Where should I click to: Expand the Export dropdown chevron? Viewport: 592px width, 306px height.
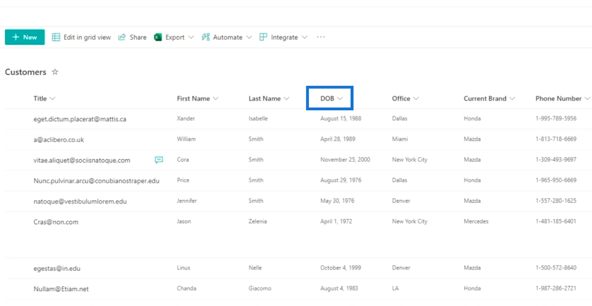pyautogui.click(x=191, y=37)
